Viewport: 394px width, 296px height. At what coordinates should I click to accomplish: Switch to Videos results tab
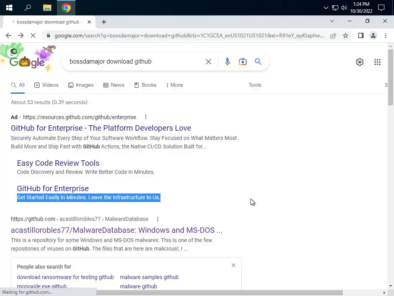tap(47, 85)
